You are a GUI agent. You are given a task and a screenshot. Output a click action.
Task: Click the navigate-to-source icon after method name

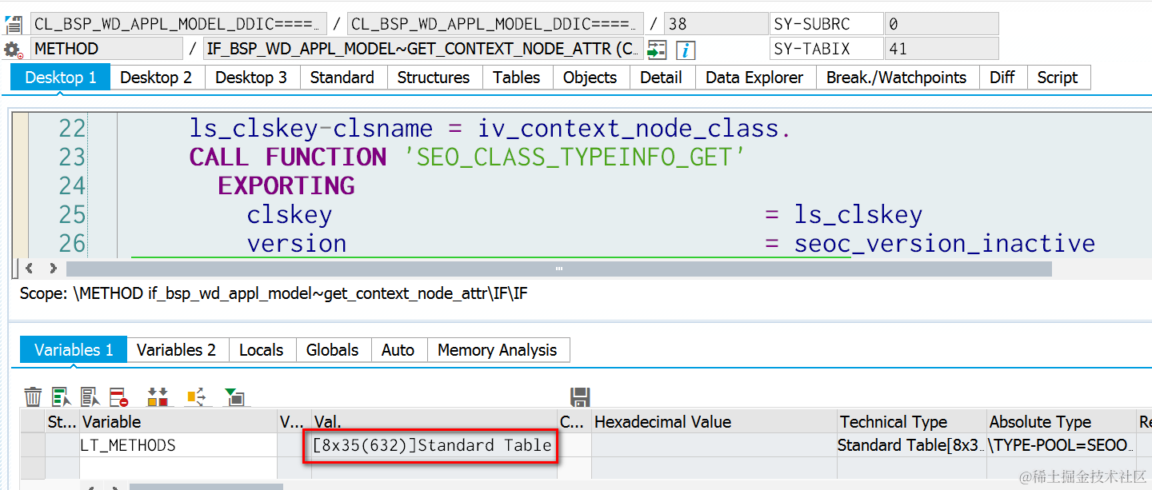[657, 50]
